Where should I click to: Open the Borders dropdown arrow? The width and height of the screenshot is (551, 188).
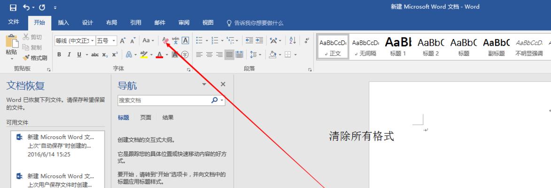[x=295, y=55]
